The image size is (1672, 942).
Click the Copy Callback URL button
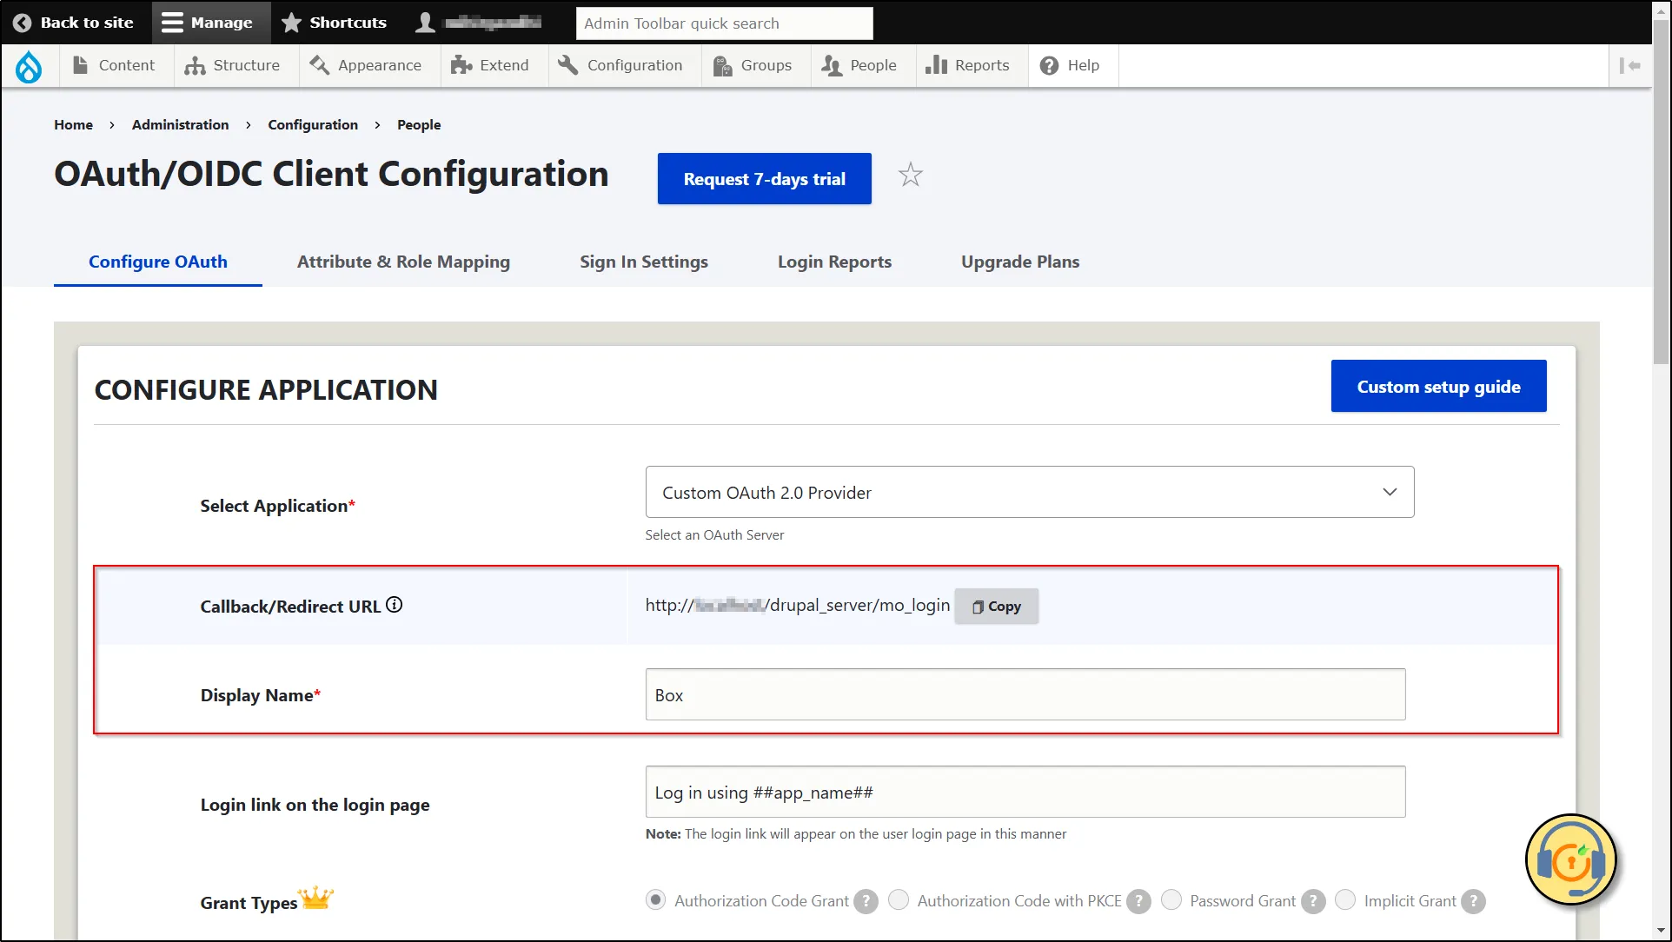[x=996, y=606]
